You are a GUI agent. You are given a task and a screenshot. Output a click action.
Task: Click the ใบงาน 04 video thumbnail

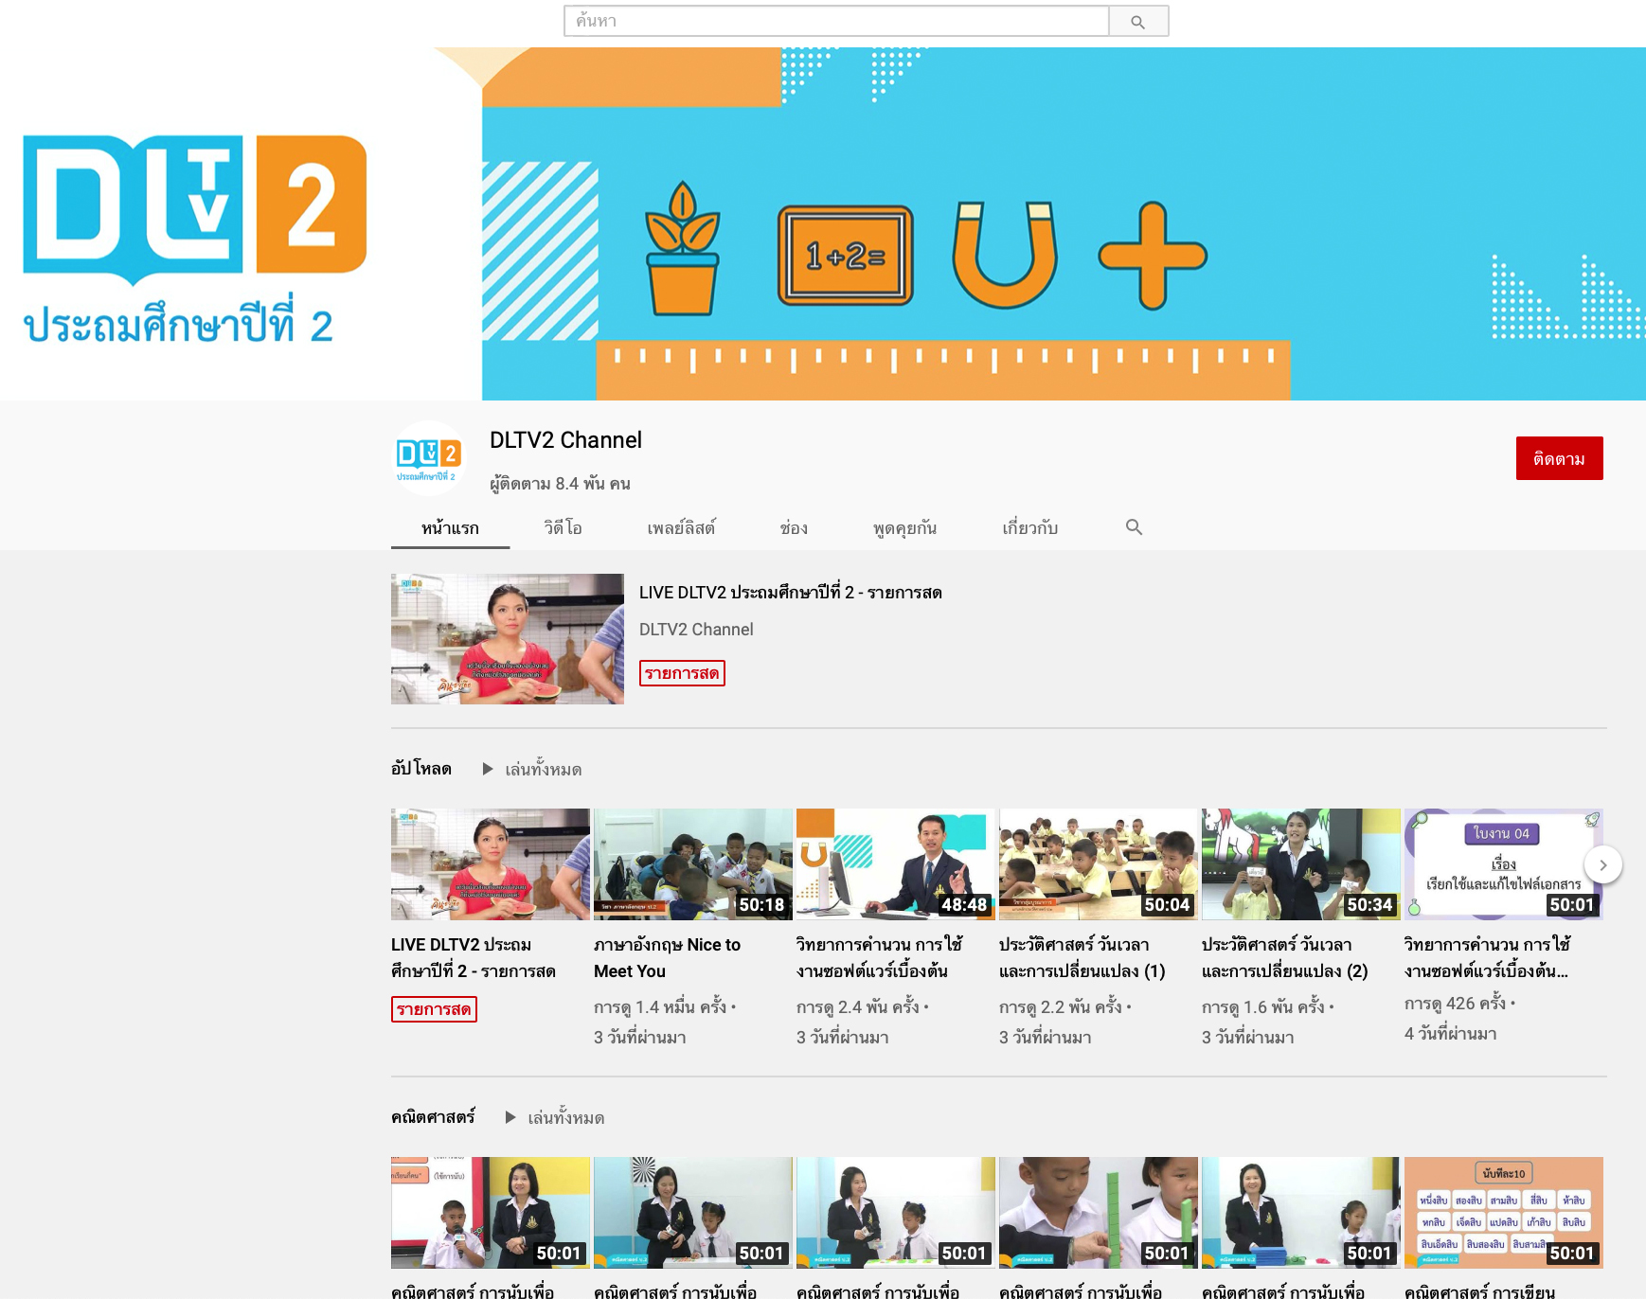[1503, 863]
